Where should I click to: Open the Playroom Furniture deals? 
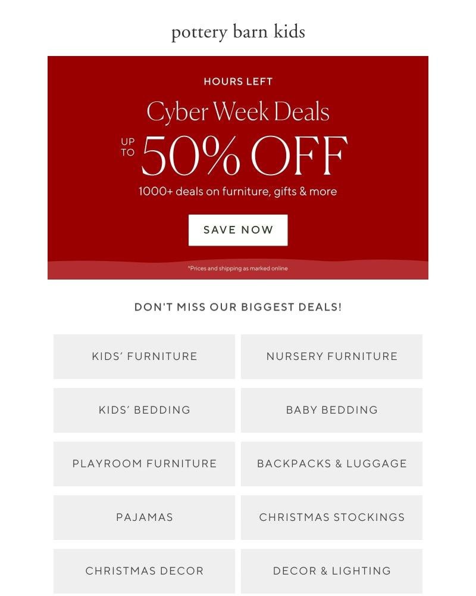tap(143, 464)
